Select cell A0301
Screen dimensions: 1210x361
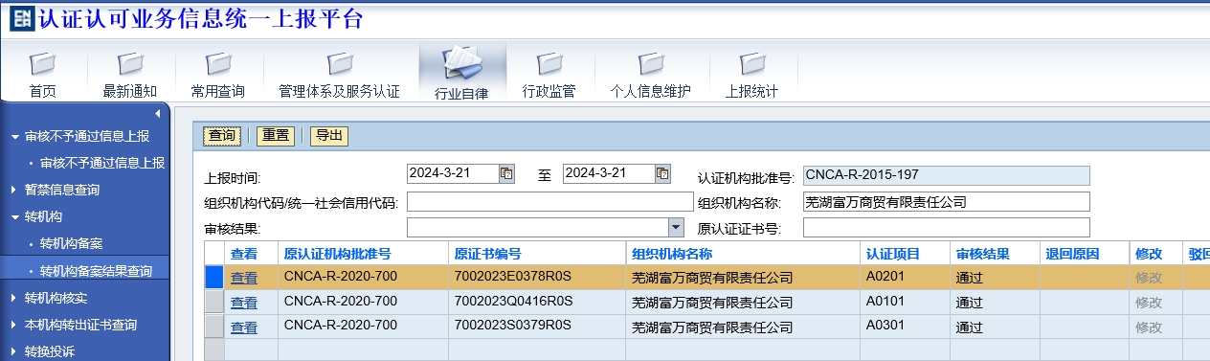(905, 327)
